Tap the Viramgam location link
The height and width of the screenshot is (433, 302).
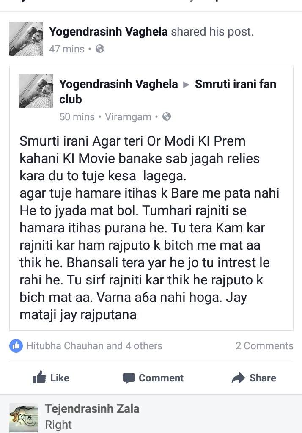tap(128, 117)
